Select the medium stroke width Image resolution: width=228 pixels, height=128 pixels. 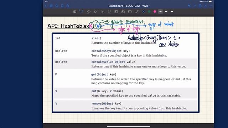pos(166,11)
